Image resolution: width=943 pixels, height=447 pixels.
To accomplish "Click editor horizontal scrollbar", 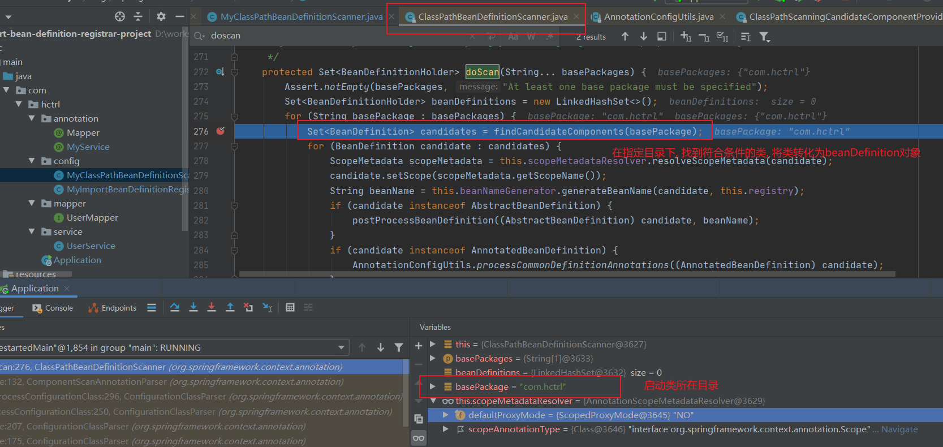I will tap(567, 274).
